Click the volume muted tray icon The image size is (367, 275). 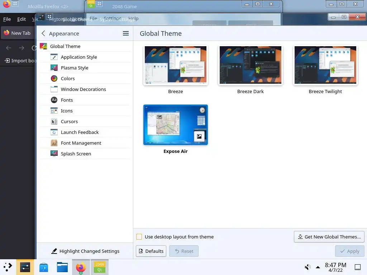coord(308,267)
